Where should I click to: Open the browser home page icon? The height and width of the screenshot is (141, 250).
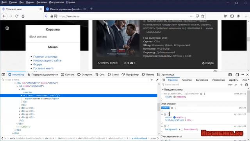point(23,16)
